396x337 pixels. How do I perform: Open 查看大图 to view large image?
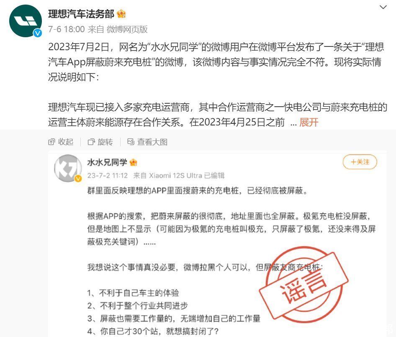click(147, 142)
